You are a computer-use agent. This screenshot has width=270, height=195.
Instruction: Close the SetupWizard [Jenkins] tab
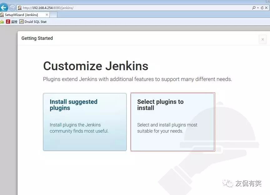(x=47, y=15)
